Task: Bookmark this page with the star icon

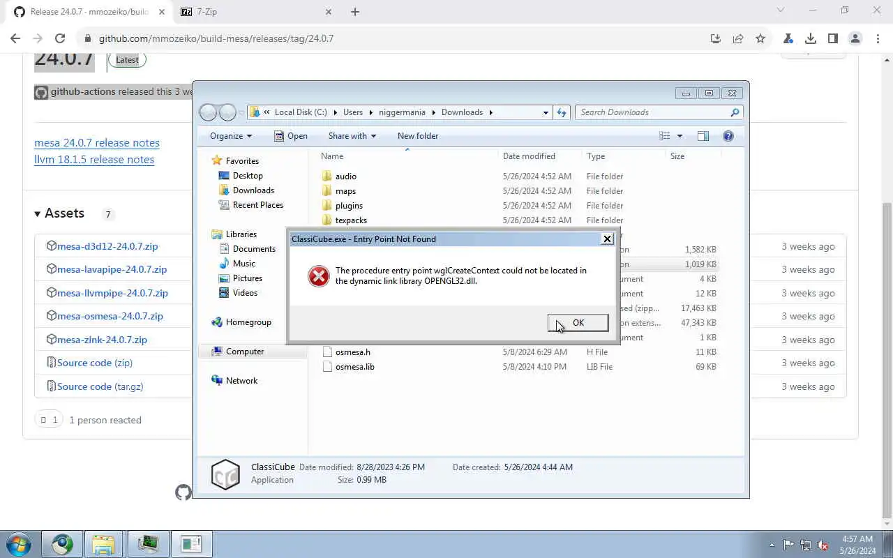Action: point(760,38)
